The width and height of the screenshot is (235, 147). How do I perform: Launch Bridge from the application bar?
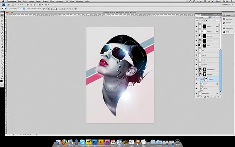click(8, 5)
